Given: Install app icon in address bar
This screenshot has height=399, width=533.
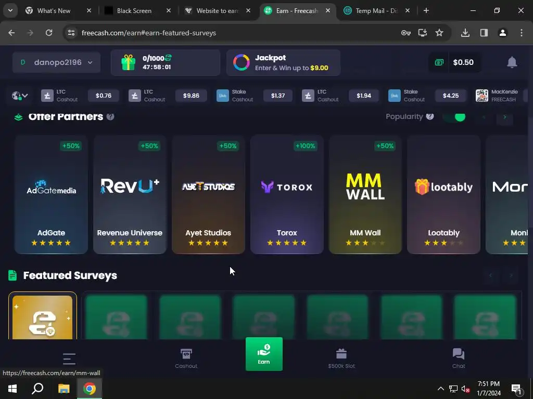Looking at the screenshot, I should (x=423, y=33).
